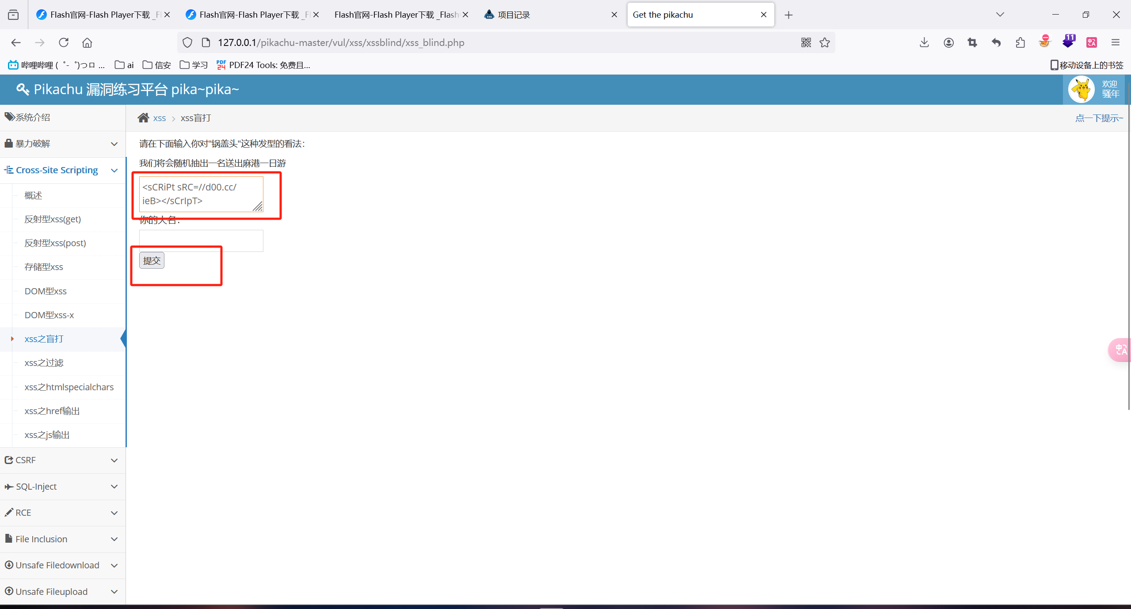Open the extensions puzzle icon
The image size is (1131, 609).
click(x=1020, y=42)
